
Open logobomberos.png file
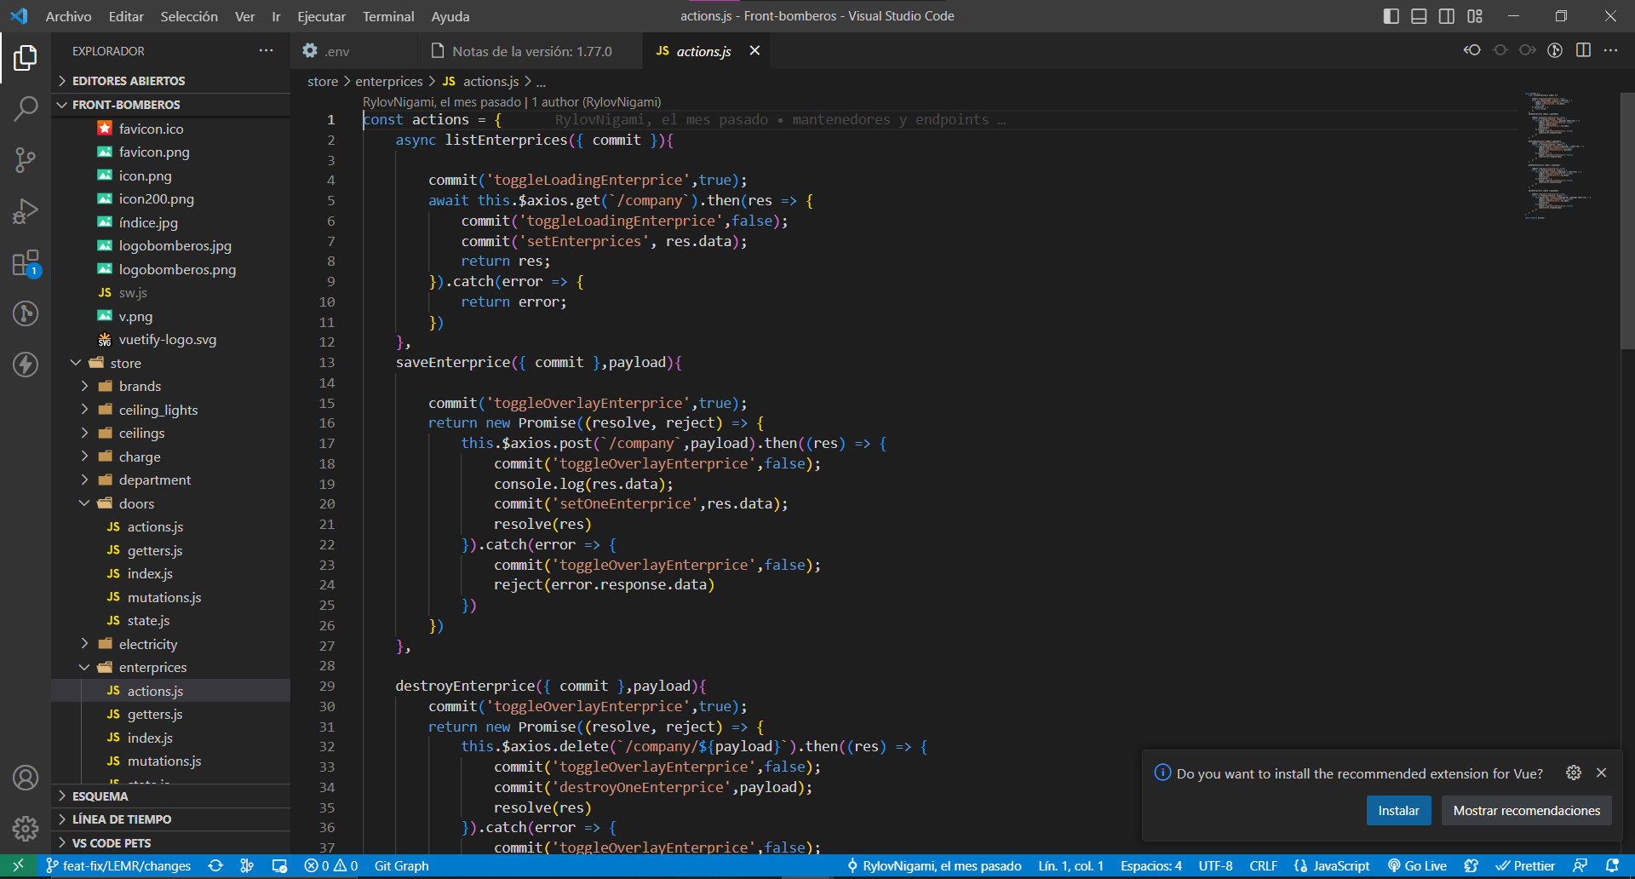click(x=177, y=269)
